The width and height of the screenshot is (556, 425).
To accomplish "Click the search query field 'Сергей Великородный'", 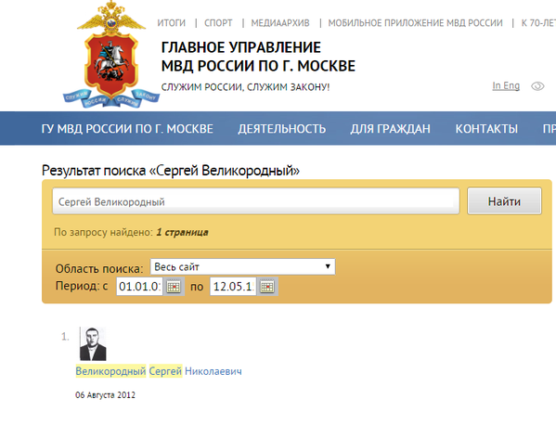I will [255, 201].
